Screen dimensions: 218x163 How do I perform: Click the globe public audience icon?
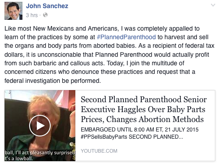coord(45,15)
